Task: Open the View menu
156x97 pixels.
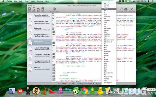Action: (x=32, y=1)
